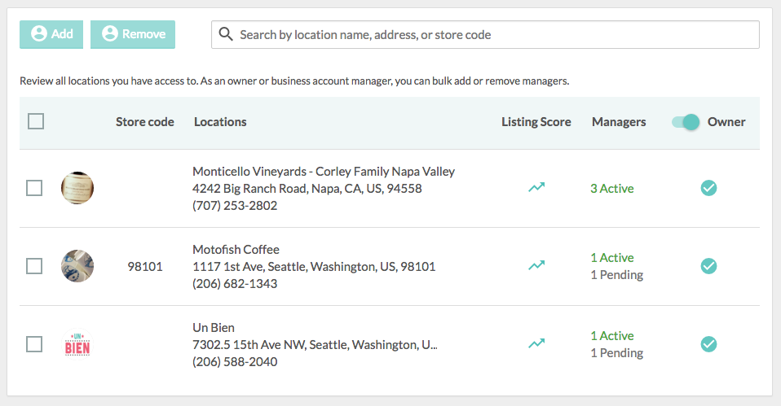Viewport: 781px width, 406px height.
Task: Click the review all locations description text
Action: click(294, 81)
